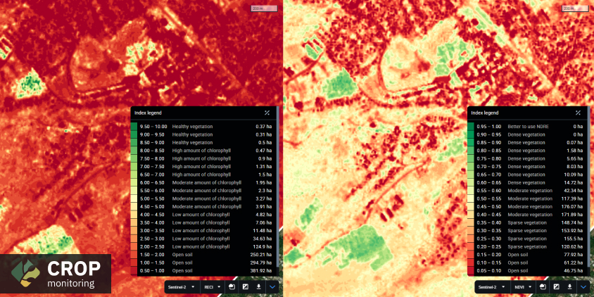Click the 0.50 – 0.55 color swatch in NDVI legend
594x297 pixels.
(471, 198)
